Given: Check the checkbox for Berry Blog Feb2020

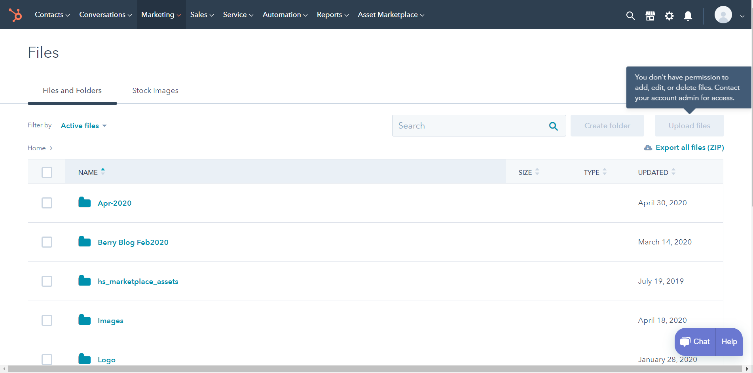Looking at the screenshot, I should (x=47, y=242).
